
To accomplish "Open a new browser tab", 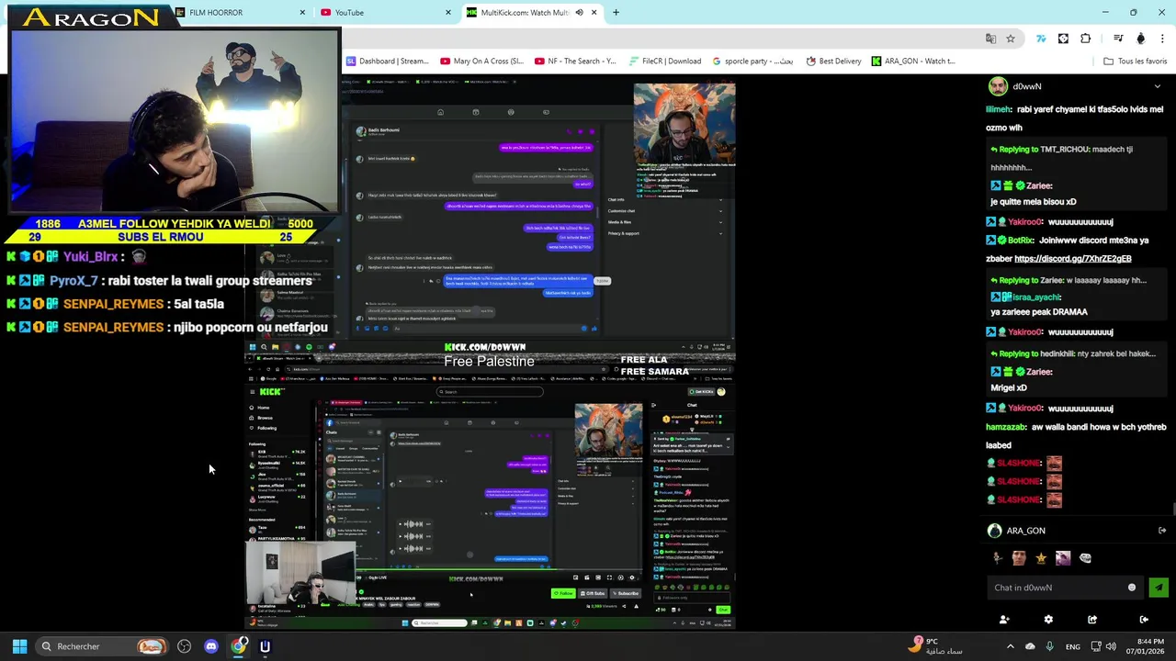I will pyautogui.click(x=616, y=13).
